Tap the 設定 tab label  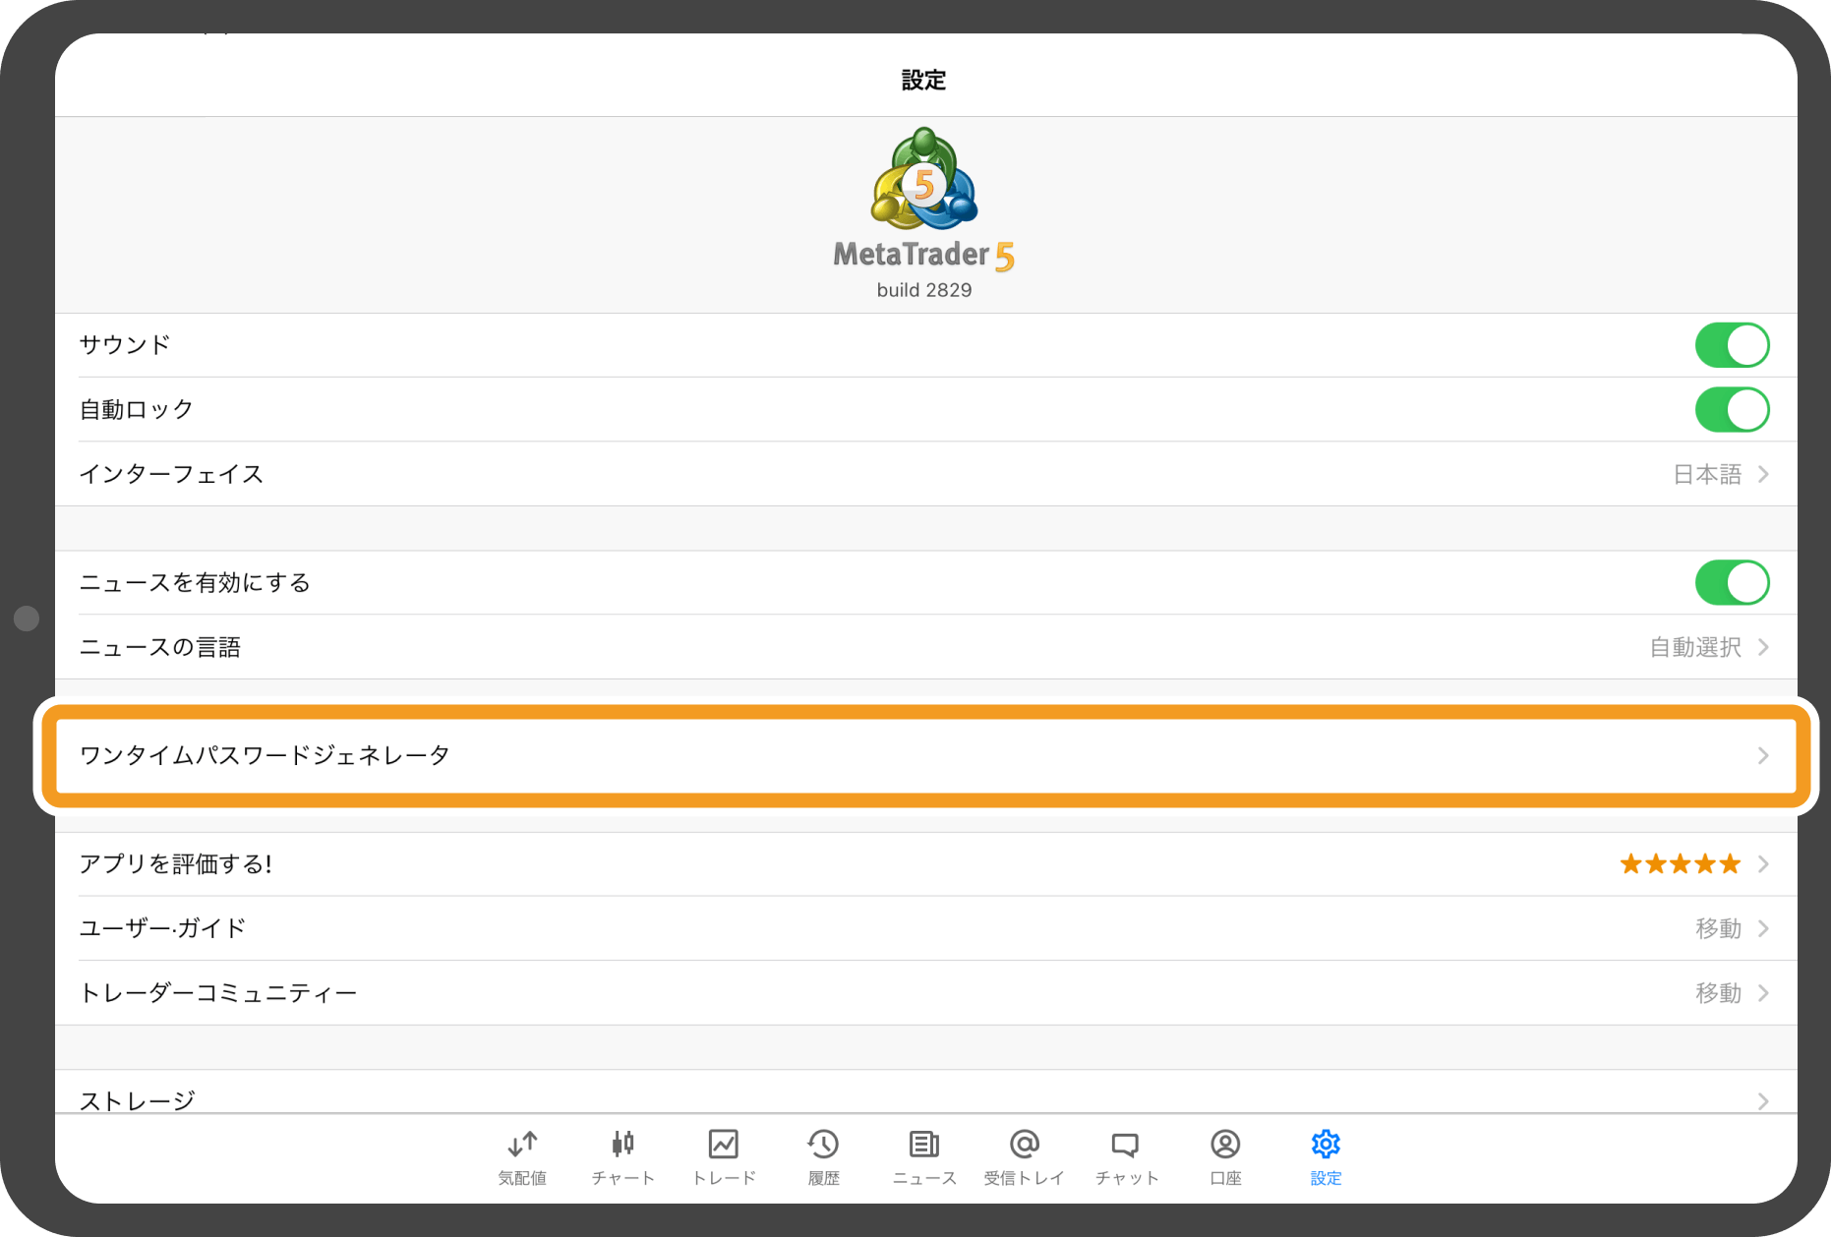pyautogui.click(x=1326, y=1178)
